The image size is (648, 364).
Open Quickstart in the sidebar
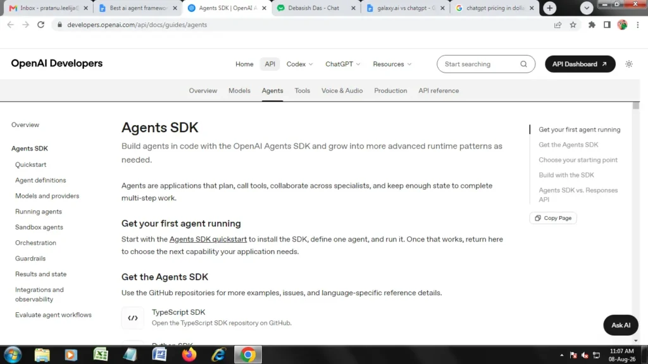coord(30,165)
